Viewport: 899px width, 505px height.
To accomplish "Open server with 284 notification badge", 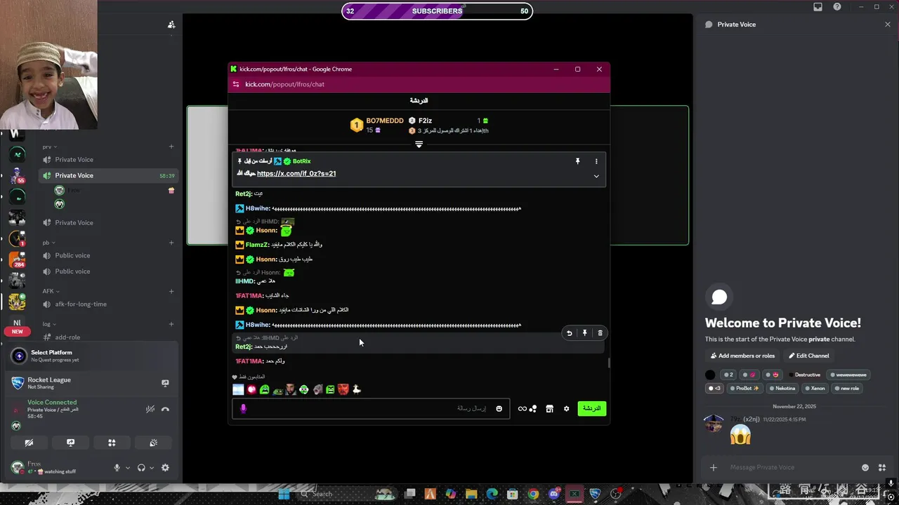I will point(17,260).
